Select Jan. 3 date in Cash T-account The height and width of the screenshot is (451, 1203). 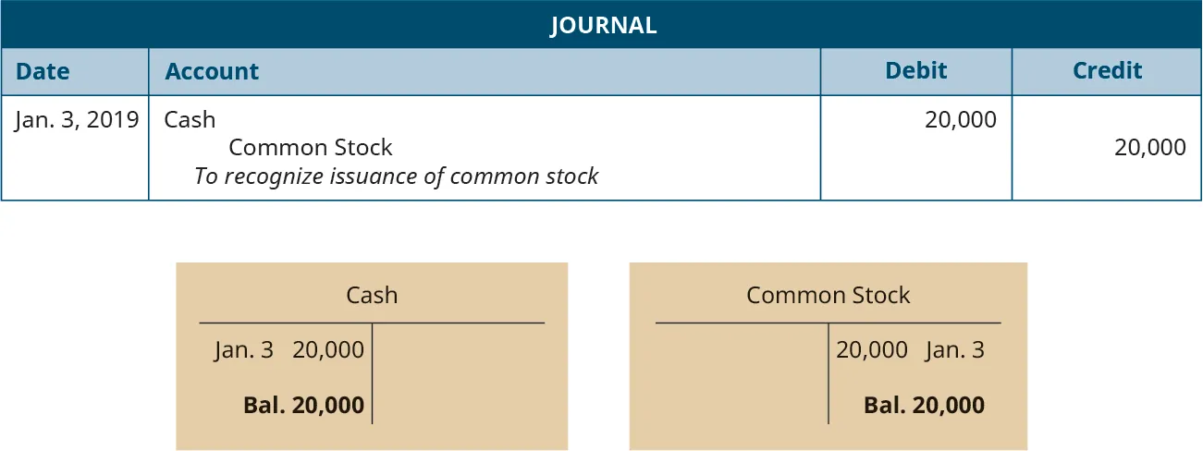pos(244,350)
